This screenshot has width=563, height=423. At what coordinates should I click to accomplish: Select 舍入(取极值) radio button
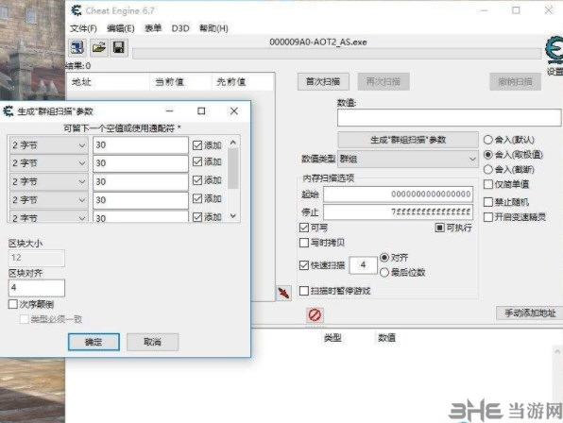488,155
